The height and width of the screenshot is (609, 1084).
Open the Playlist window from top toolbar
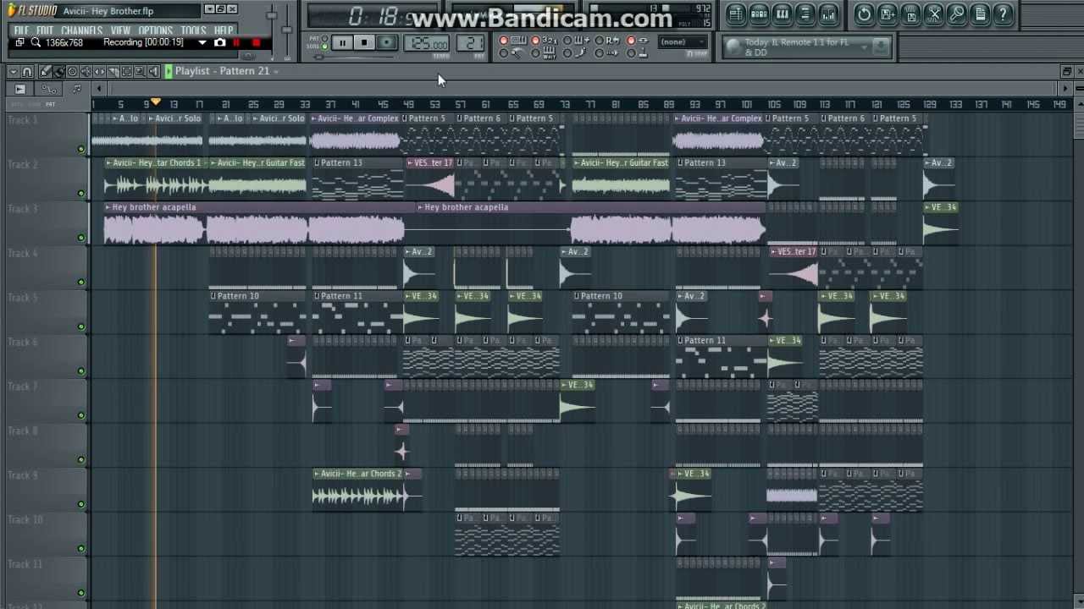736,14
